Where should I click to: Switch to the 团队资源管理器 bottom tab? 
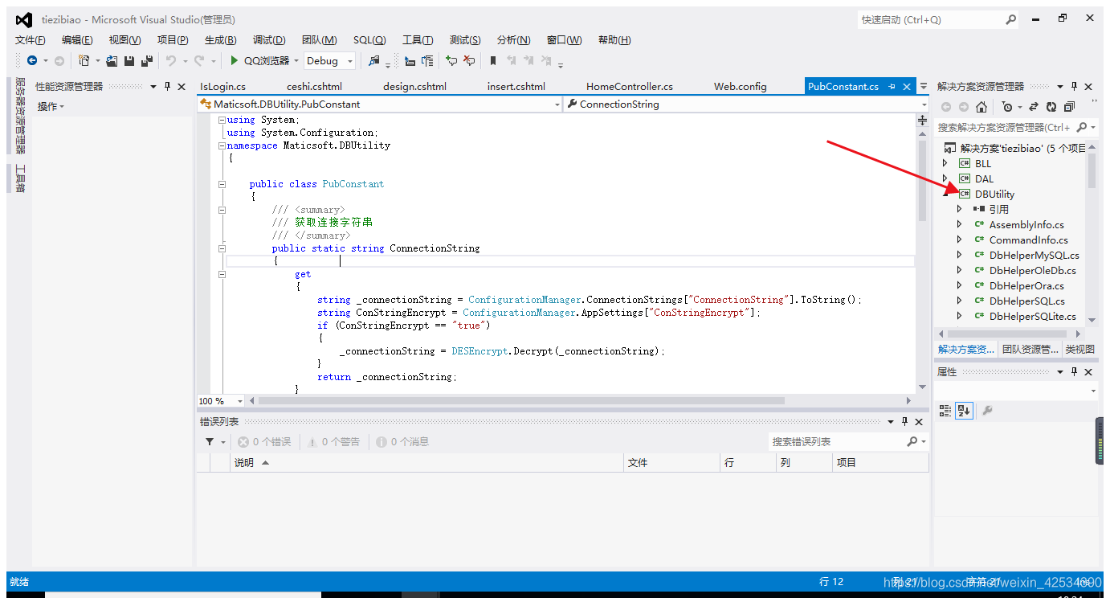tap(1029, 349)
